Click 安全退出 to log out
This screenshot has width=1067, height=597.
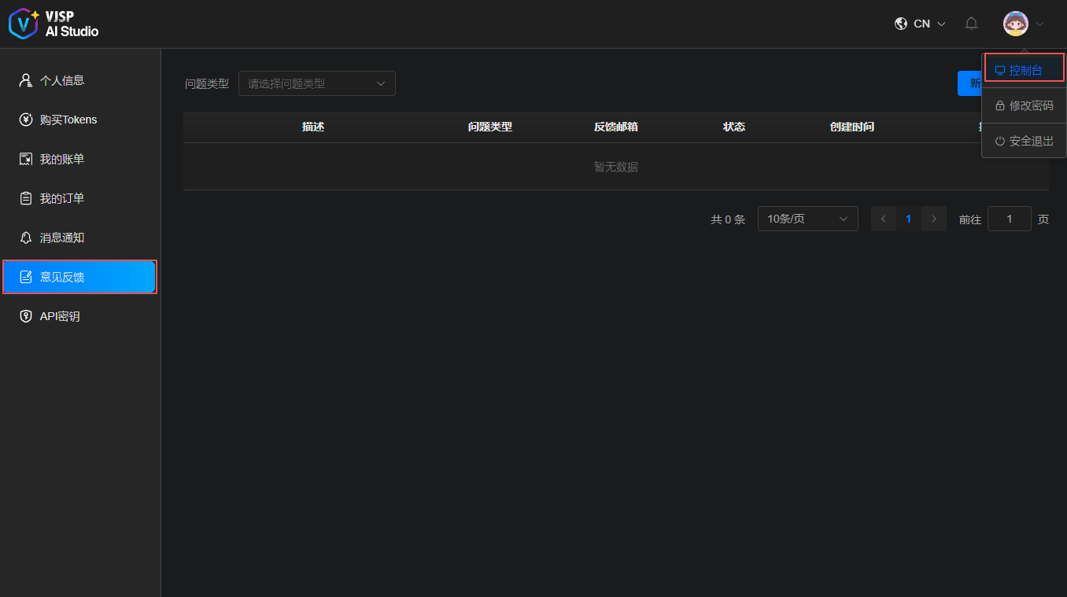point(1025,141)
